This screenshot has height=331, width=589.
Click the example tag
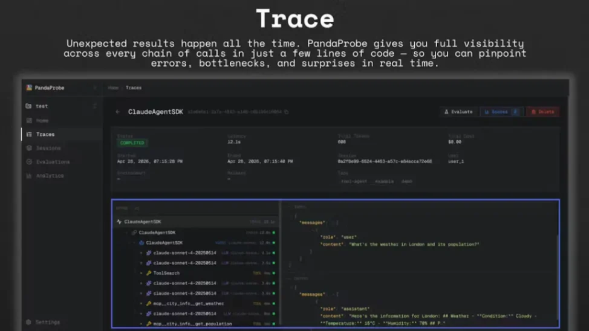[x=384, y=181]
